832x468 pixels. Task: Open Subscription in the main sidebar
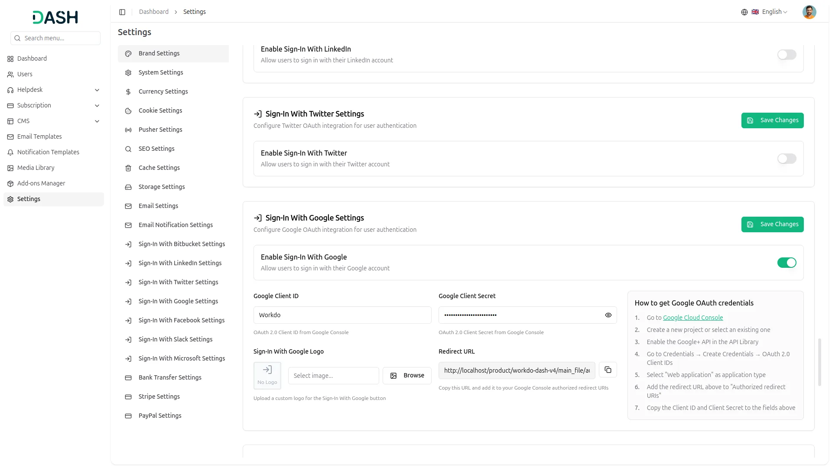(54, 106)
